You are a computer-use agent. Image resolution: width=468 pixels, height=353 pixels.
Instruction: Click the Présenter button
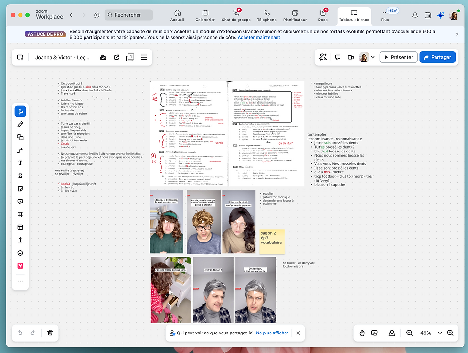(x=398, y=57)
